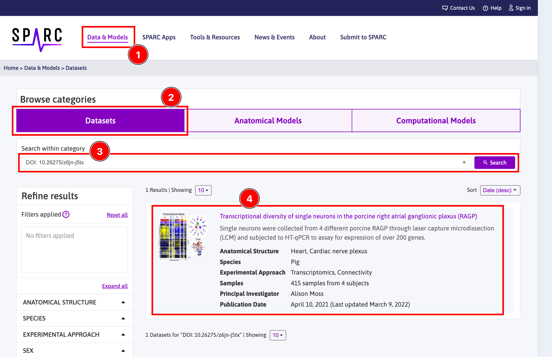The width and height of the screenshot is (552, 357).
Task: Click the Heart, Cardiac nerve plexus text
Action: [329, 251]
